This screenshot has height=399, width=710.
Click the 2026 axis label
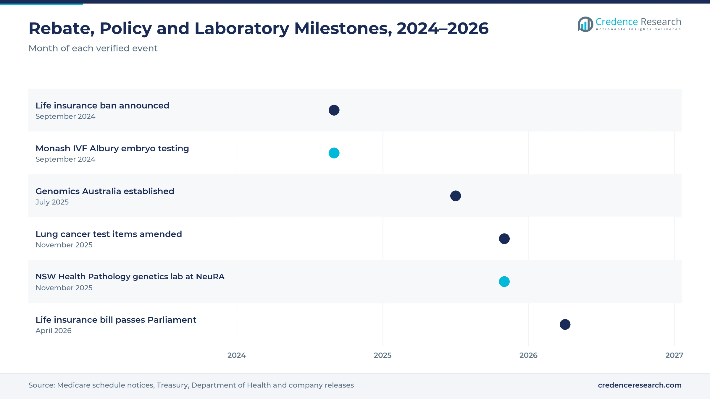528,355
